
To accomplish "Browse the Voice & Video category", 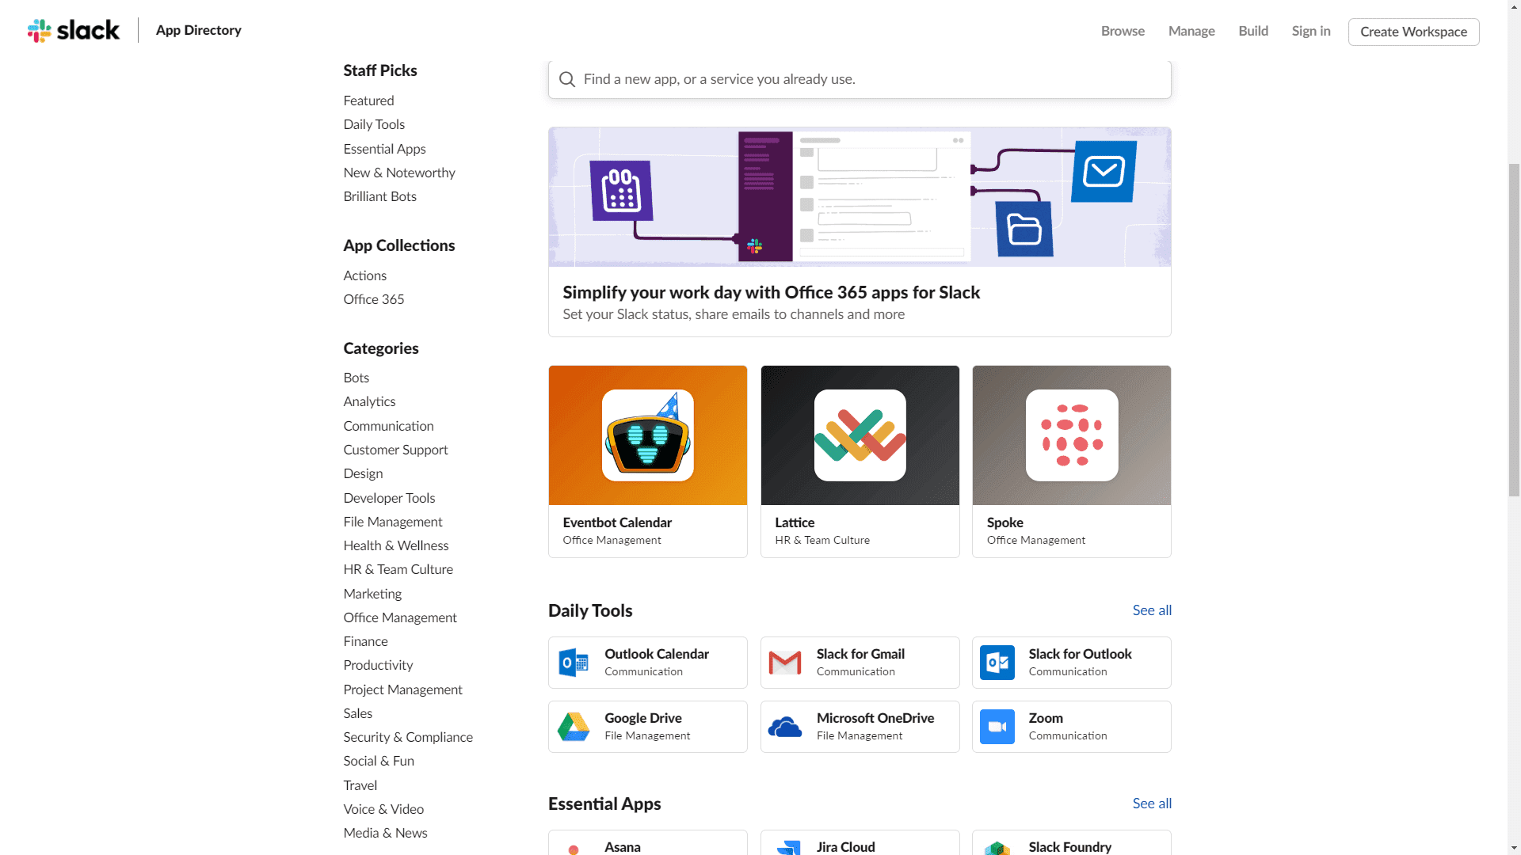I will tap(383, 809).
